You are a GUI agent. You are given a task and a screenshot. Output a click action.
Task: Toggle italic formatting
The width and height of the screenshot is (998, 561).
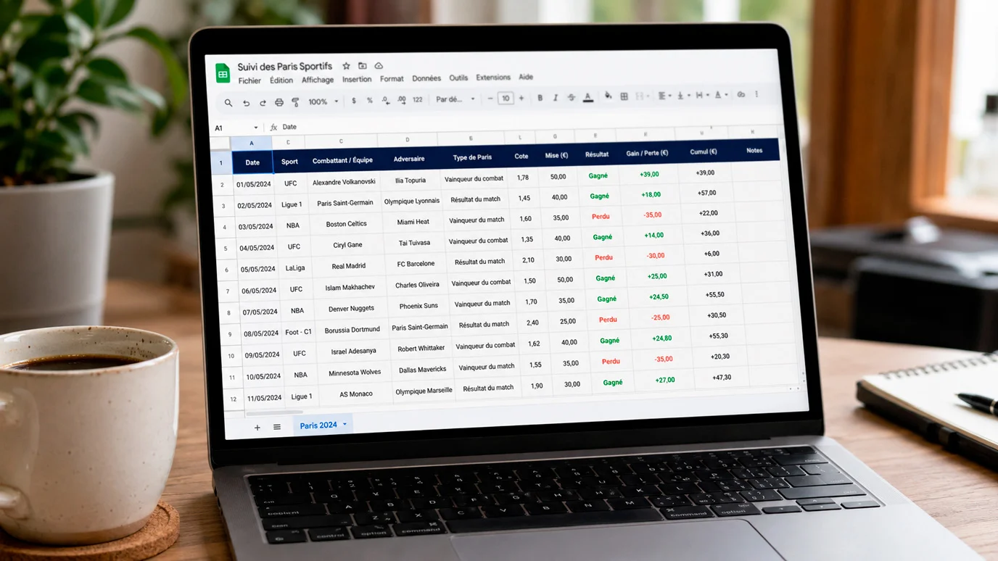(x=556, y=97)
